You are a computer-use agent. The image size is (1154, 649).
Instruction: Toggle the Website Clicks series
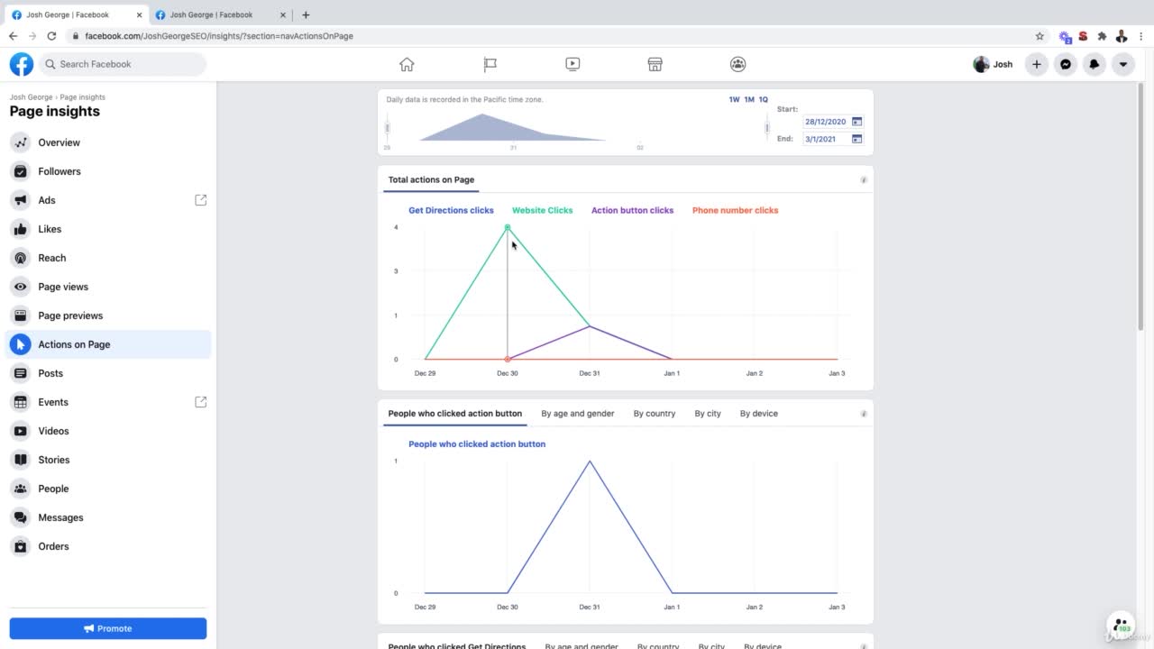click(x=543, y=210)
